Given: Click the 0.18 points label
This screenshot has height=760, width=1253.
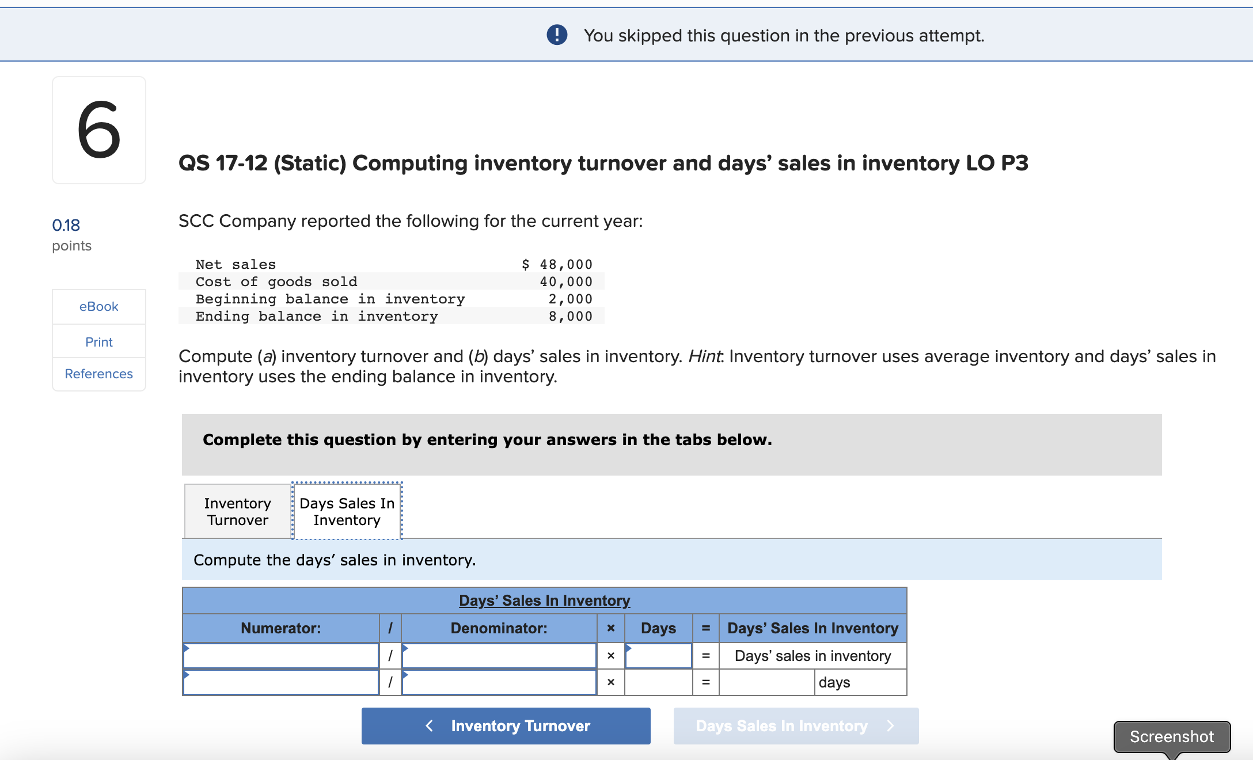Looking at the screenshot, I should 66,225.
